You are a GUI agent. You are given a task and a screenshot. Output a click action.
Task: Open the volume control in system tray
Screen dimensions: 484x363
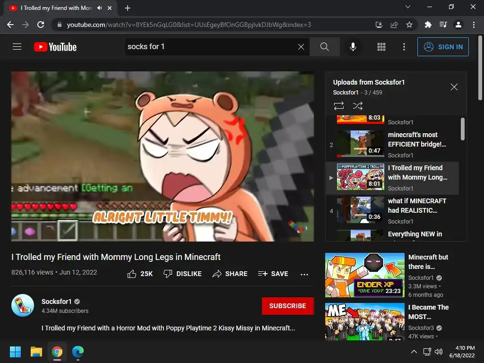tap(438, 352)
